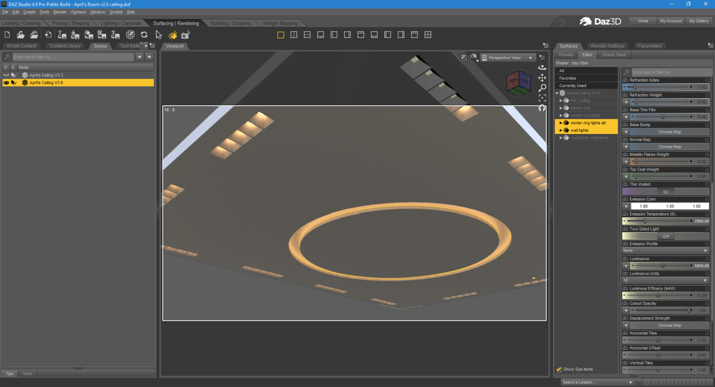715x387 pixels.
Task: Click the Emission Color value field
Action: point(670,206)
